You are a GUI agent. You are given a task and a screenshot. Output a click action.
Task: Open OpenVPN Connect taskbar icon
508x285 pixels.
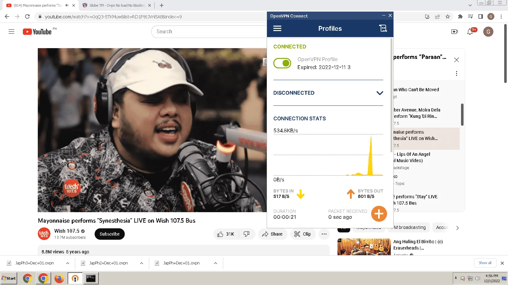pyautogui.click(x=75, y=278)
